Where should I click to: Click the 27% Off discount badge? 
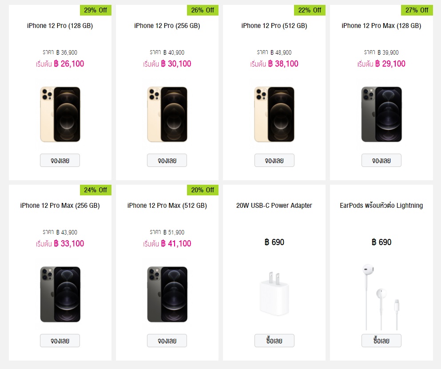click(x=417, y=10)
